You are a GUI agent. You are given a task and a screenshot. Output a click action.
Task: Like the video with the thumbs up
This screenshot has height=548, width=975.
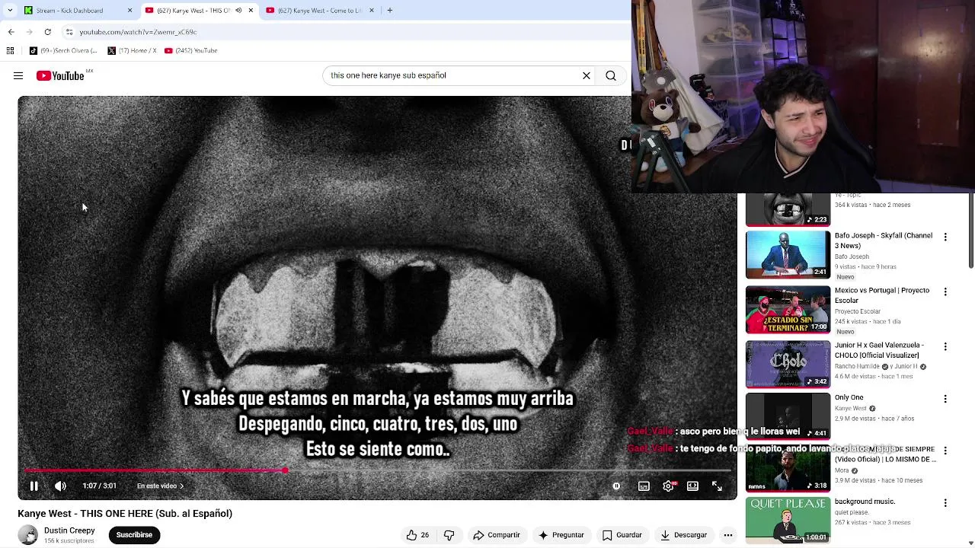pos(417,535)
